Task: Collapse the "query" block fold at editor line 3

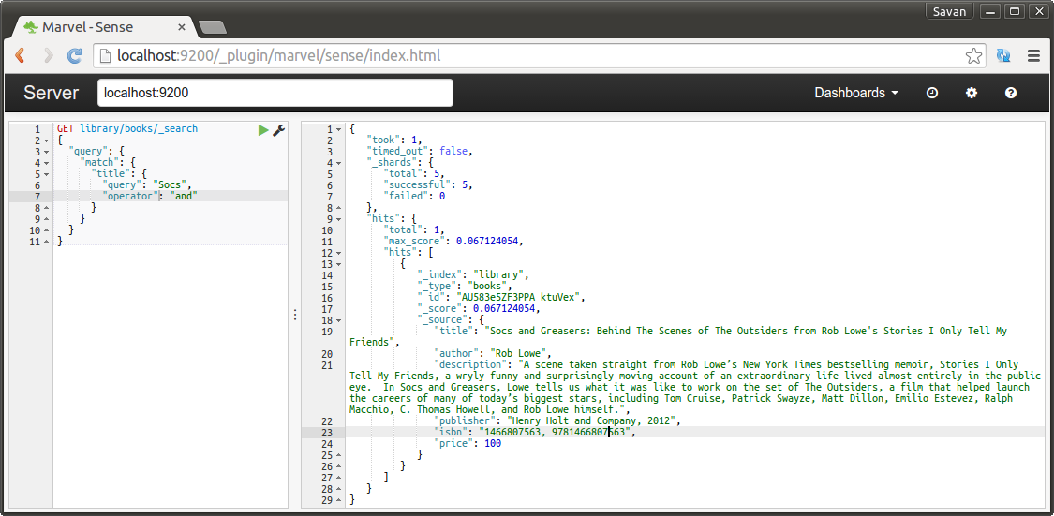Action: point(46,152)
